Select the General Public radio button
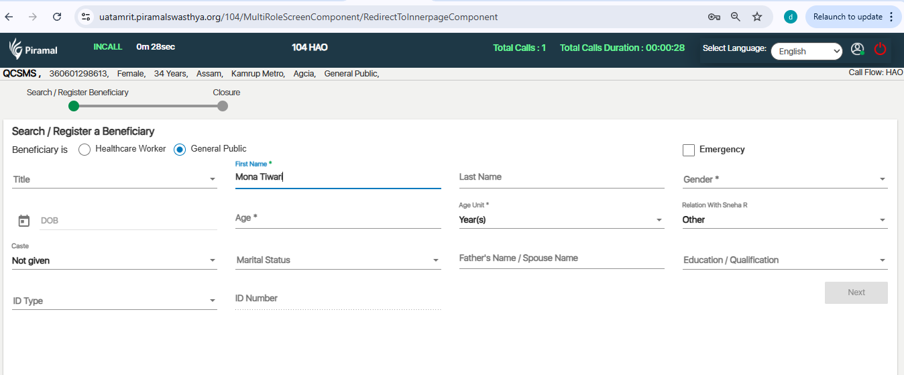The width and height of the screenshot is (904, 375). 180,150
